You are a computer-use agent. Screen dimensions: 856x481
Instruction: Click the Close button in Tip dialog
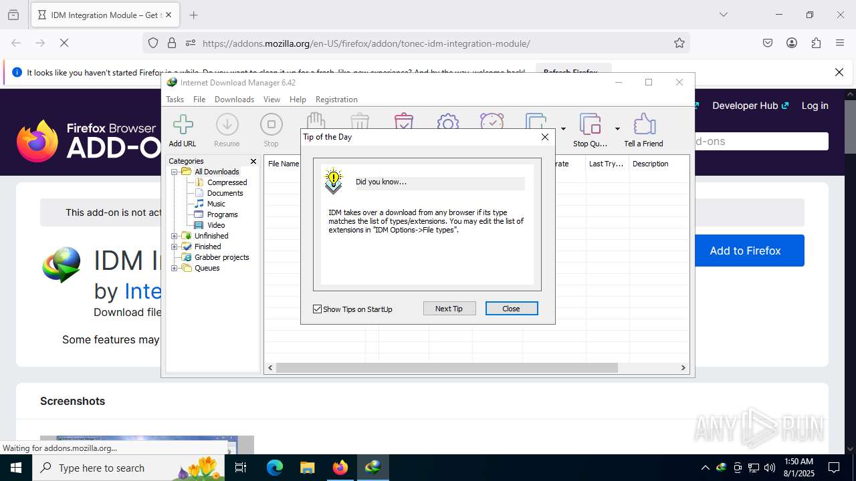pos(512,309)
